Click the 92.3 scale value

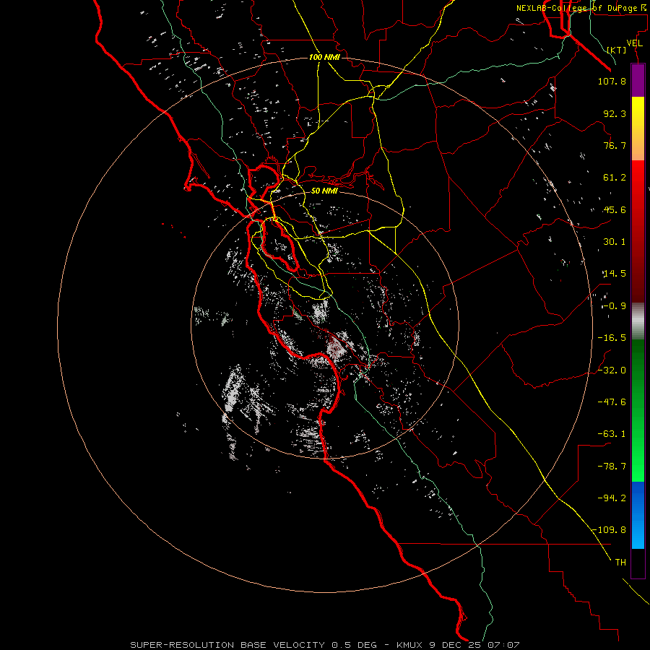tap(615, 113)
